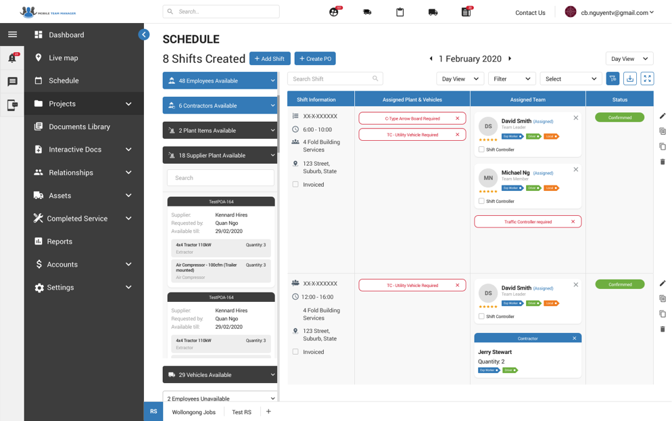This screenshot has width=672, height=421.
Task: Click the Search Shift input field
Action: tap(331, 79)
